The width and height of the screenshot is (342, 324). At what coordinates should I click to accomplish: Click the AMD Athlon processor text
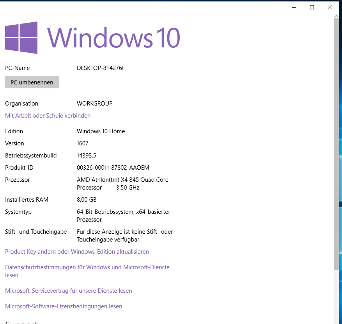coord(122,180)
